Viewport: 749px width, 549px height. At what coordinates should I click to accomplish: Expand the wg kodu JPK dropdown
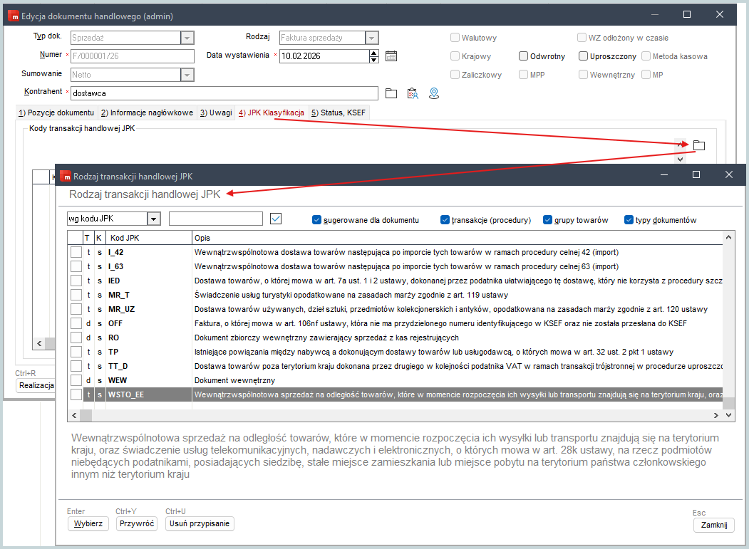point(153,219)
